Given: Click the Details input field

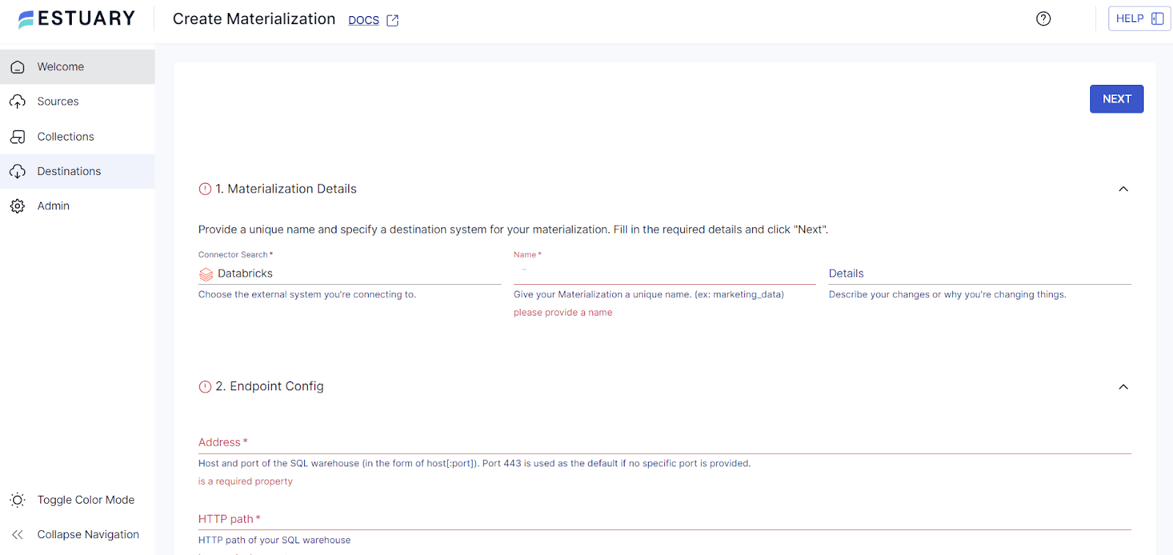Looking at the screenshot, I should 980,273.
